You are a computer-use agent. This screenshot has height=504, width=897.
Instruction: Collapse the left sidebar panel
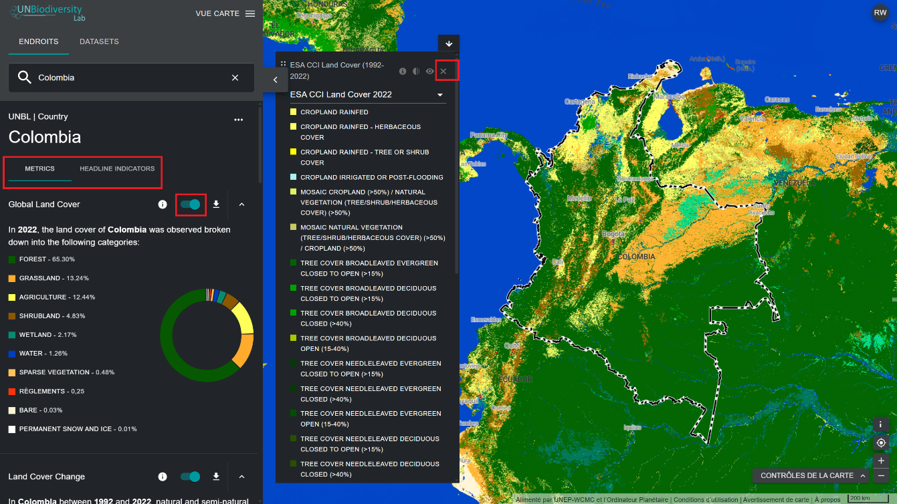coord(275,80)
